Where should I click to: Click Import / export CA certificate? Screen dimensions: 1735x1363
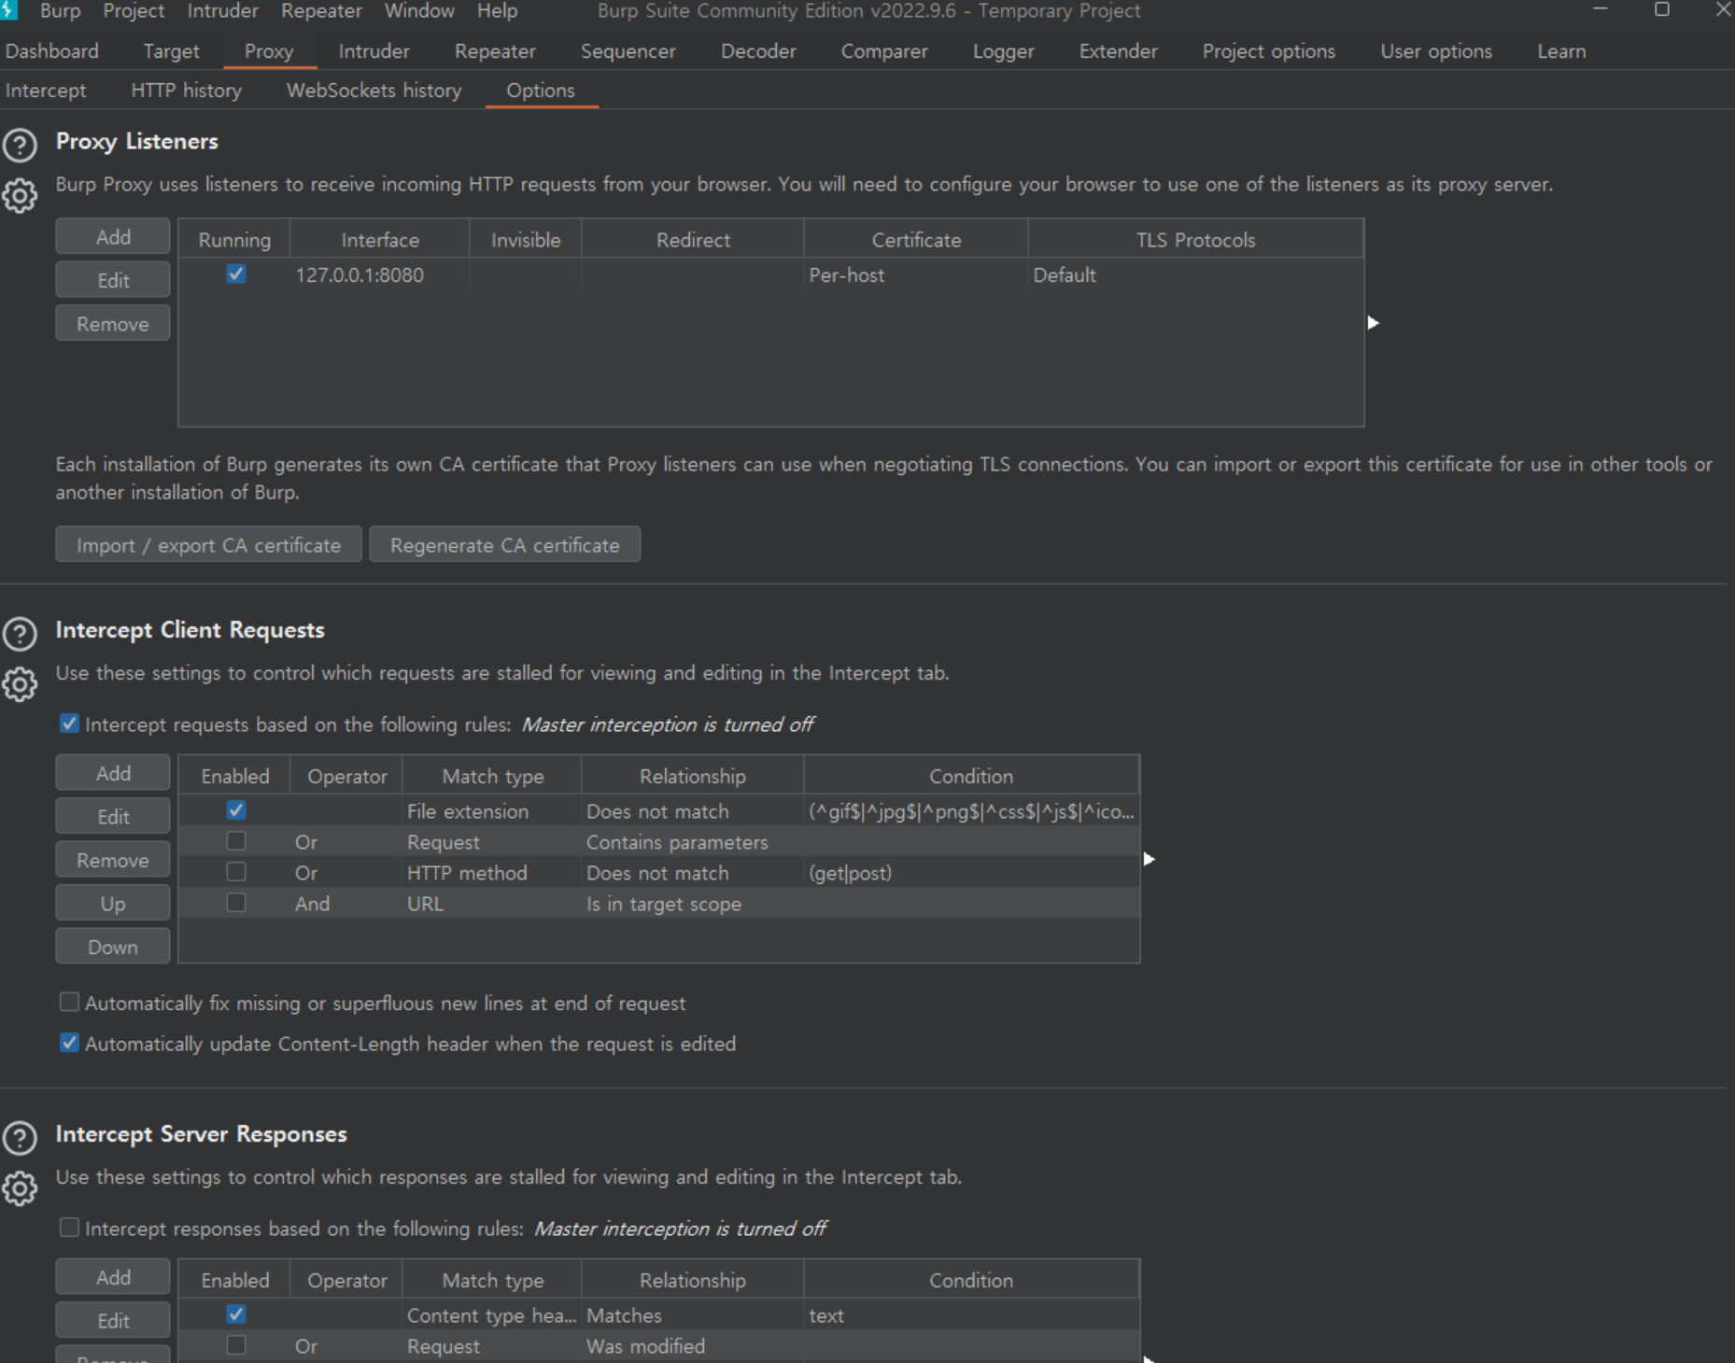click(208, 544)
